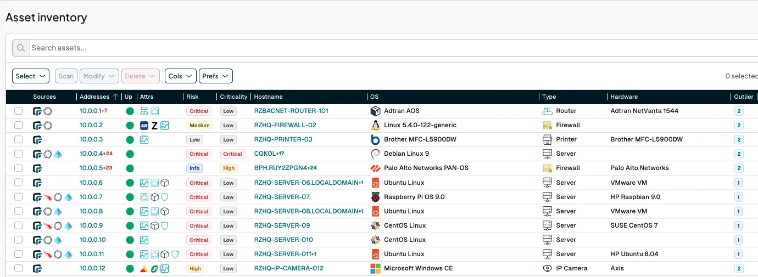Click the search magnifier icon
Image resolution: width=758 pixels, height=277 pixels.
[x=21, y=48]
